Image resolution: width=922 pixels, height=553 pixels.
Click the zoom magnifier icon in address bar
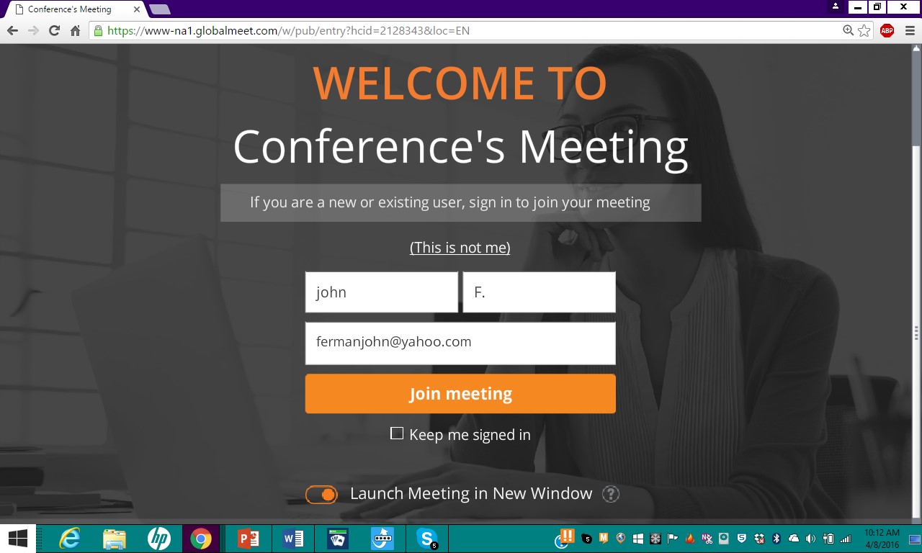[849, 31]
